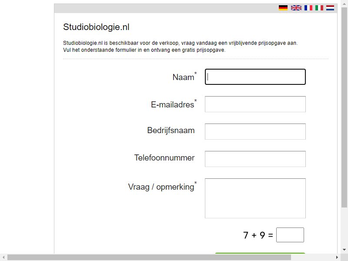Screen dimensions: 348x261
Task: Click the Telefoonnummer label
Action: pos(164,157)
